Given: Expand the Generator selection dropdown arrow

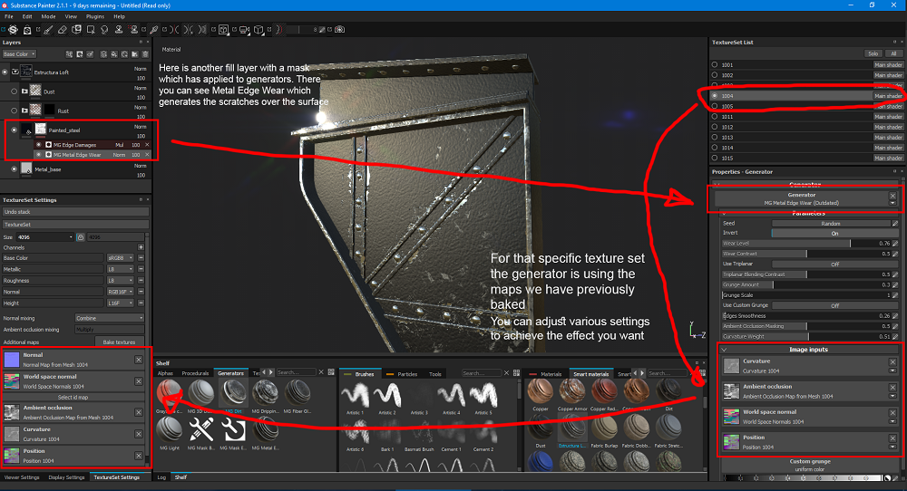Looking at the screenshot, I should [892, 203].
